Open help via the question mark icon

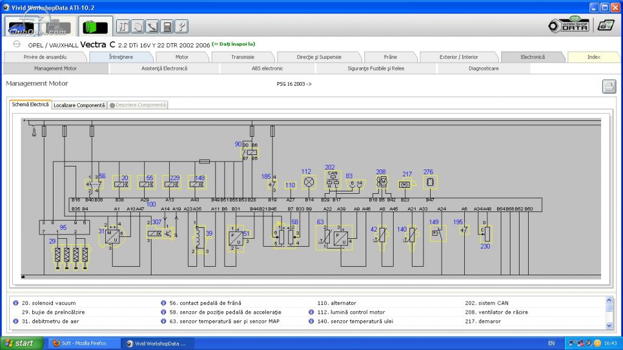(181, 27)
